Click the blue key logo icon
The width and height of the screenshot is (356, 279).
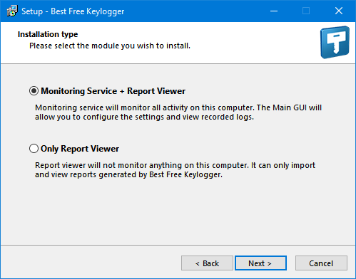(x=335, y=43)
